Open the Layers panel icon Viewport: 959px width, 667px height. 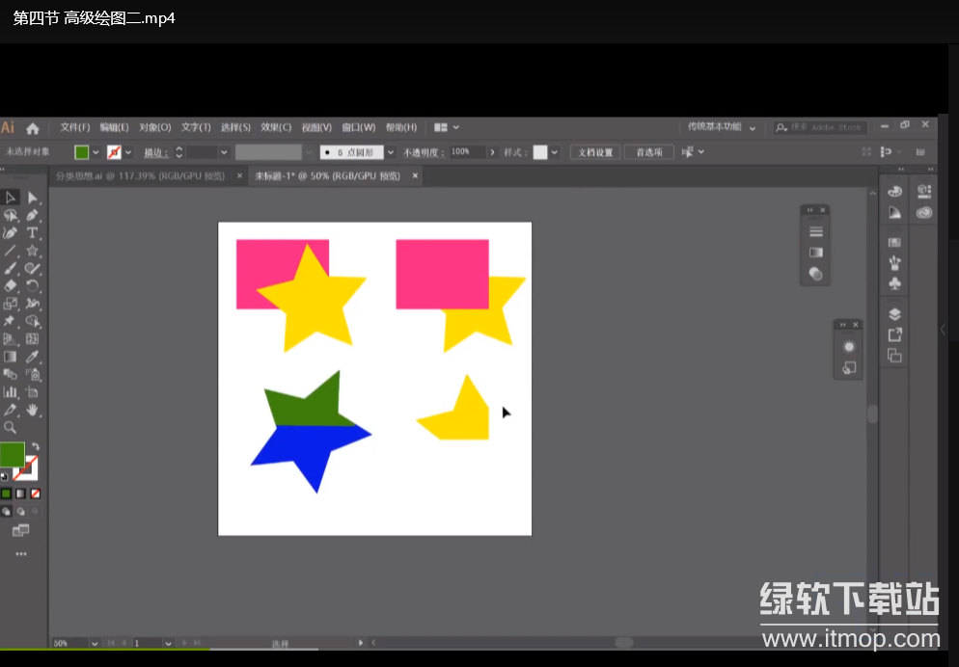pos(894,314)
